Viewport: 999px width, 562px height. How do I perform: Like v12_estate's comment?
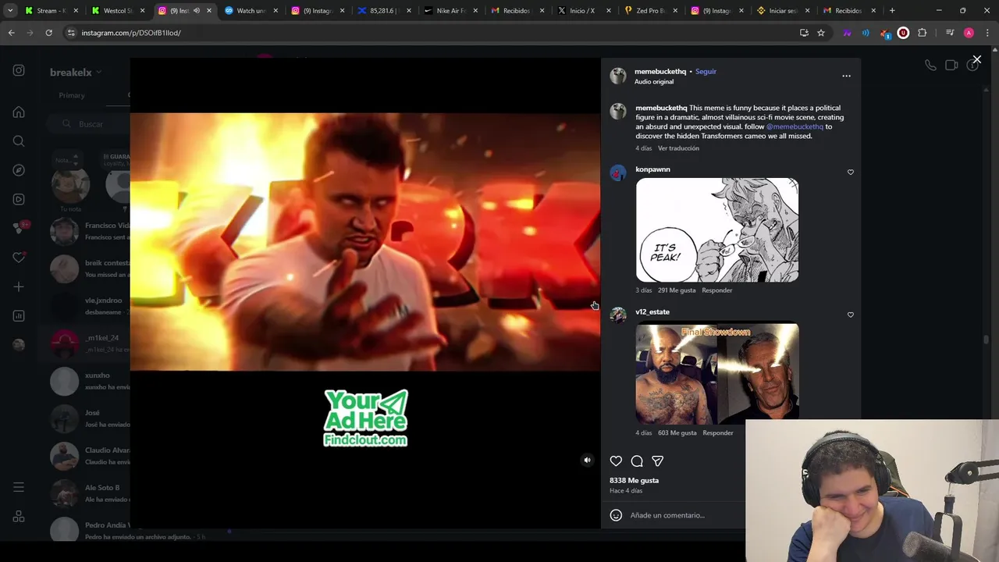point(851,315)
